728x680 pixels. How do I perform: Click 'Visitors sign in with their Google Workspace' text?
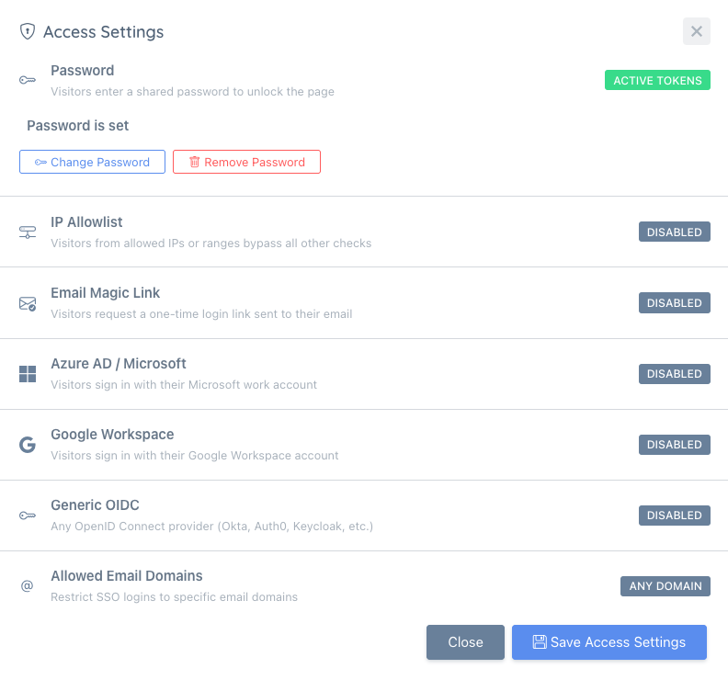(x=195, y=456)
